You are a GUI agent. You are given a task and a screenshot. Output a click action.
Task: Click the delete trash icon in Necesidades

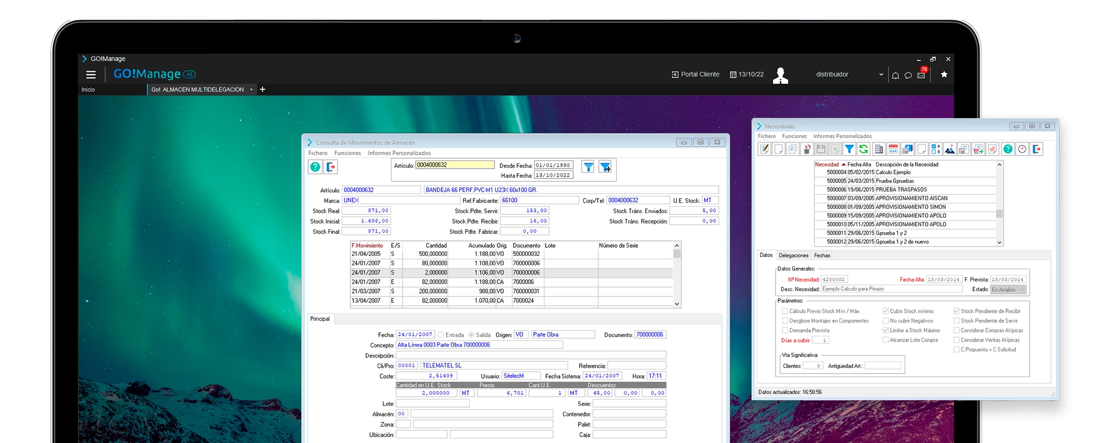[x=807, y=149]
